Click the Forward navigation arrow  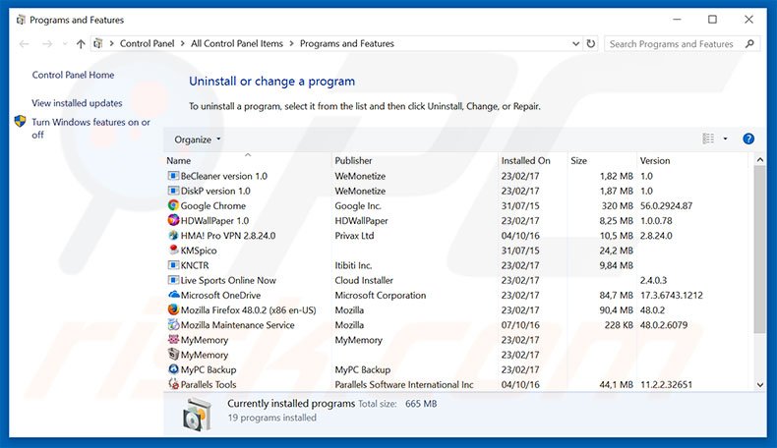pos(47,44)
